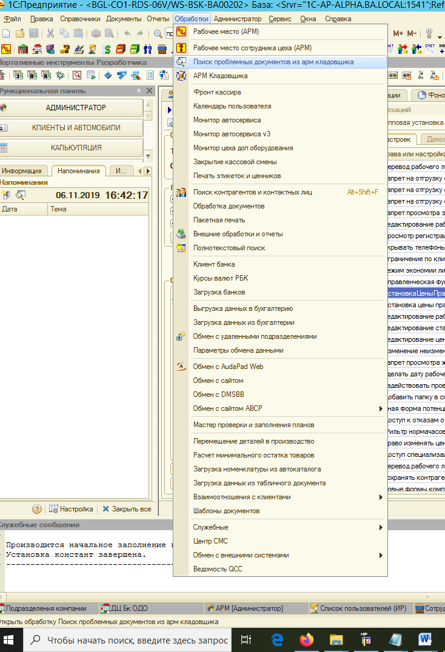Choose Полнотекстовый поиск from the menu
This screenshot has height=652, width=445.
point(229,248)
